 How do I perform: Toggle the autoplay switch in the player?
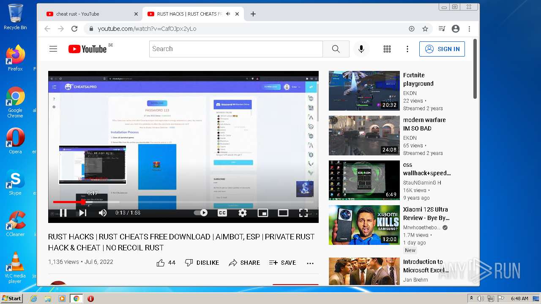pos(201,213)
